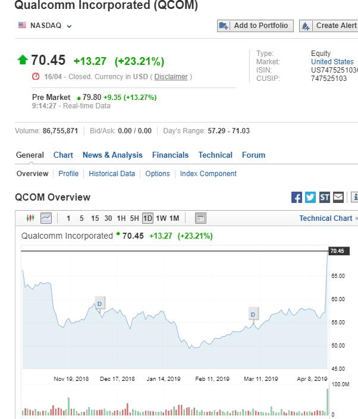The height and width of the screenshot is (419, 358).
Task: Switch to candlestick chart type
Action: pyautogui.click(x=30, y=218)
